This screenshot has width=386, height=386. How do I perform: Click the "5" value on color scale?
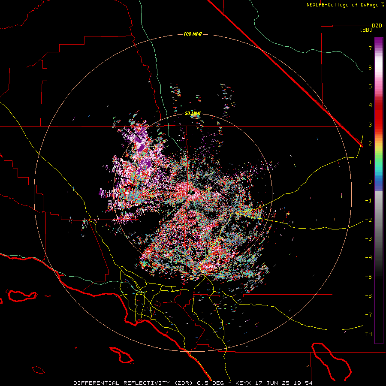[x=370, y=86]
